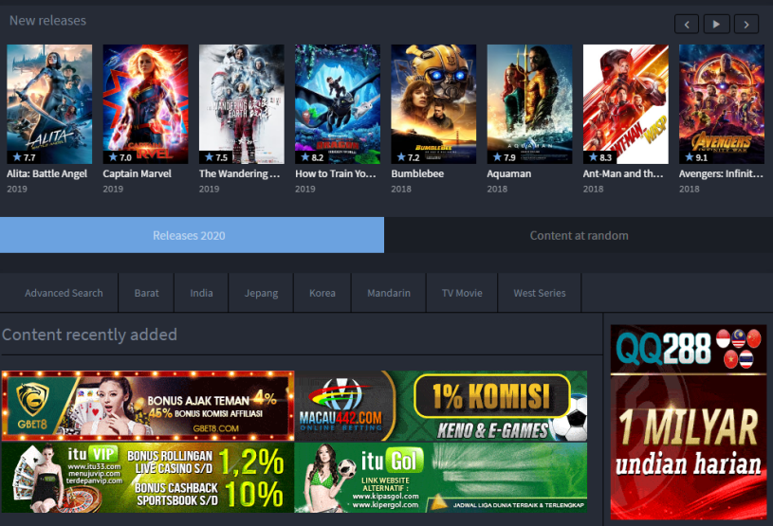Click Ant-Man and th... title link
Viewport: 773px width, 526px height.
pyautogui.click(x=623, y=173)
